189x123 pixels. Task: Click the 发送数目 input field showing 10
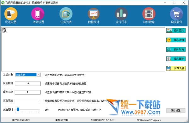click(28, 83)
